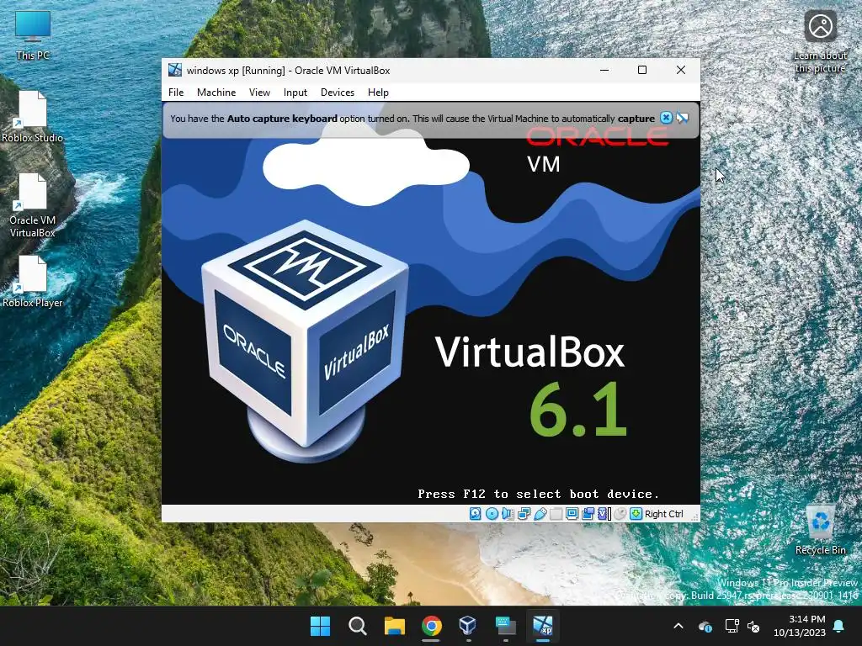Viewport: 862px width, 646px height.
Task: Click the network tray icon
Action: (x=732, y=626)
